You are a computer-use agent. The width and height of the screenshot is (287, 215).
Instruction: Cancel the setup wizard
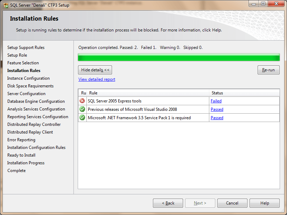(232, 203)
